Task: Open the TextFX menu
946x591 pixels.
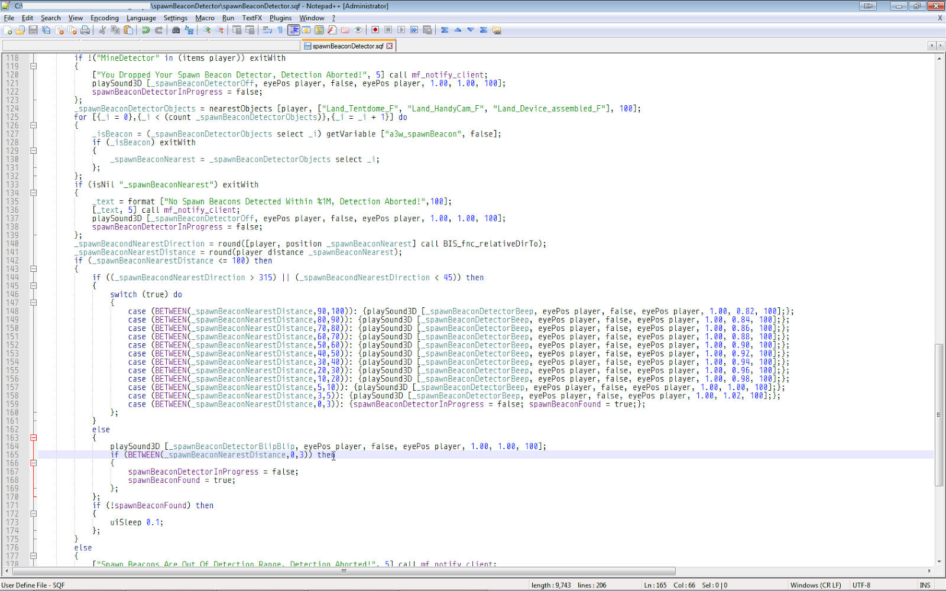Action: pyautogui.click(x=252, y=18)
